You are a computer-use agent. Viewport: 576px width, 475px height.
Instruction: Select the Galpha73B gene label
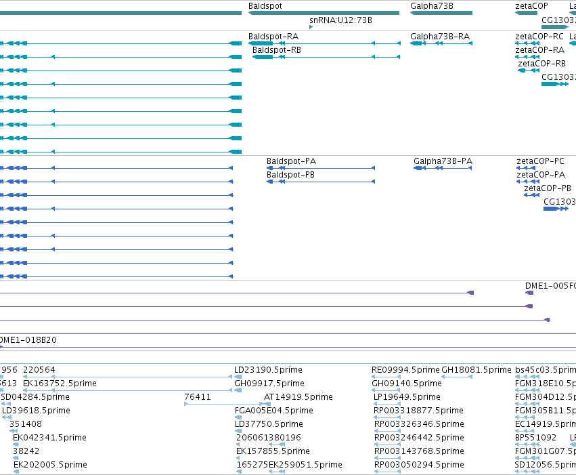(432, 6)
